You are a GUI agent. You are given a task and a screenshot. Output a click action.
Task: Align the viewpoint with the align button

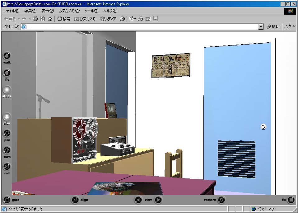pos(75,200)
